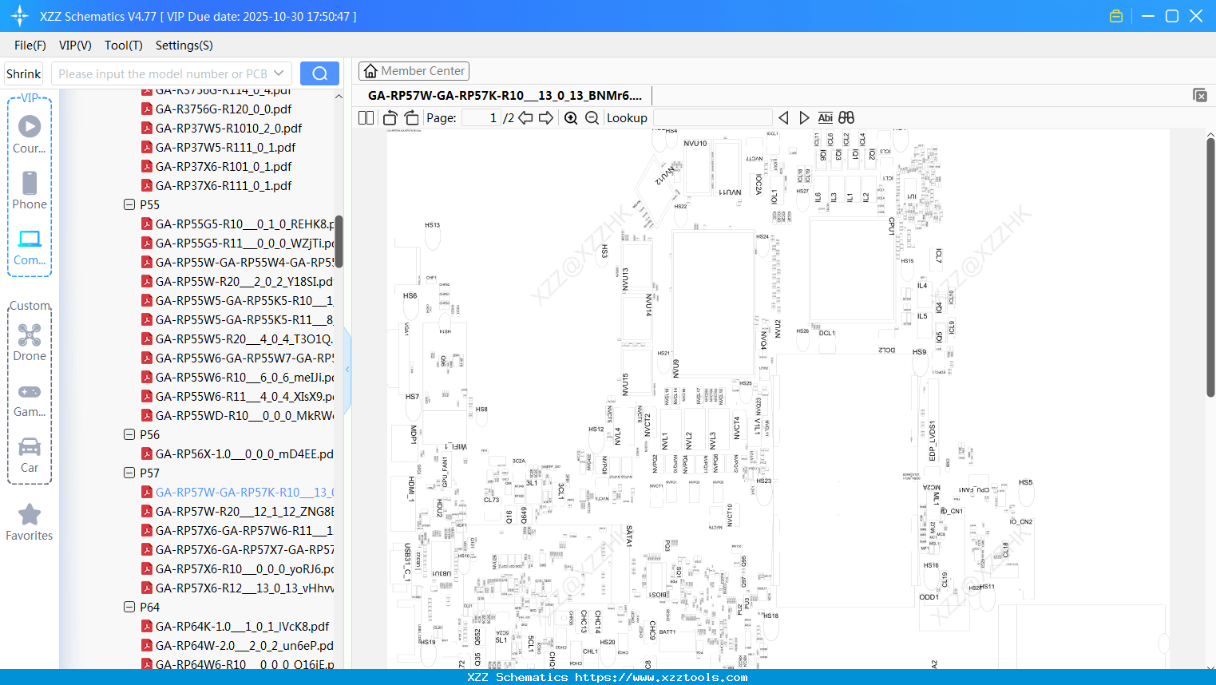Open the Drone category
1216x685 pixels.
coord(30,342)
